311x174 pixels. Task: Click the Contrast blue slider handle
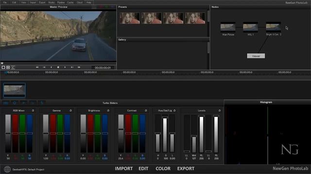(x=142, y=133)
